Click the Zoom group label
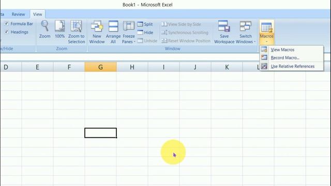Screen dimensions: 331x186 pos(62,49)
